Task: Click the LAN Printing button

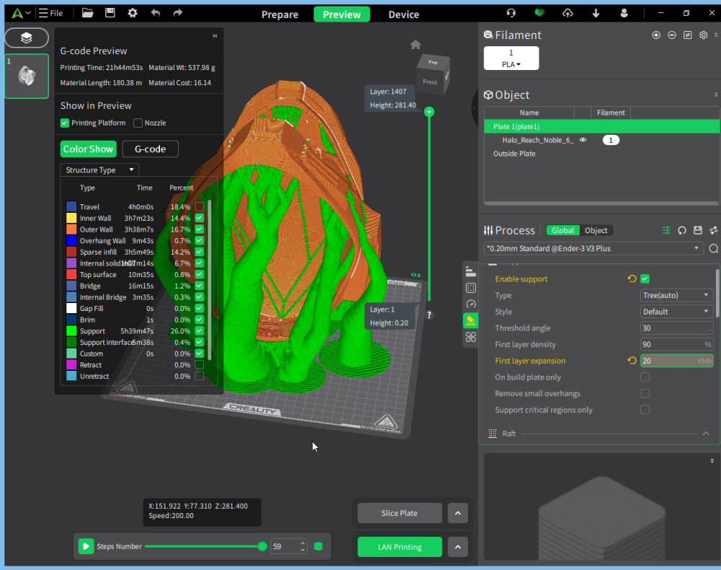Action: click(x=399, y=547)
